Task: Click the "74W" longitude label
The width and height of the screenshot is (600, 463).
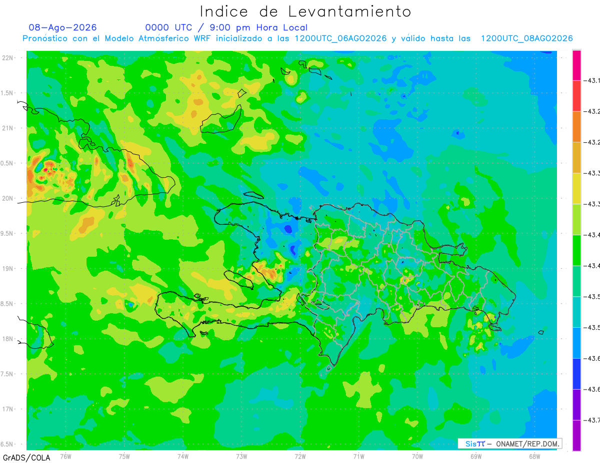Action: click(183, 457)
